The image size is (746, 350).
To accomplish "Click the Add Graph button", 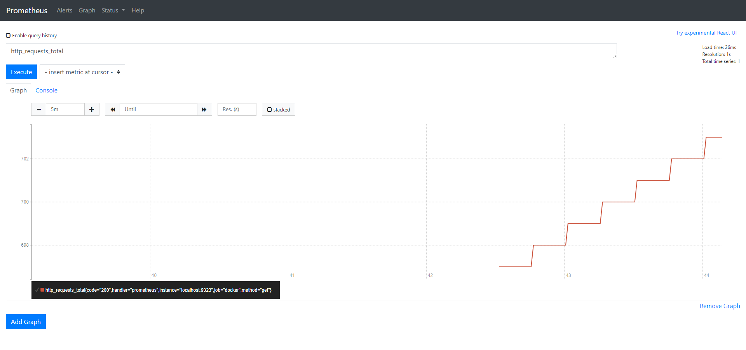I will (26, 322).
